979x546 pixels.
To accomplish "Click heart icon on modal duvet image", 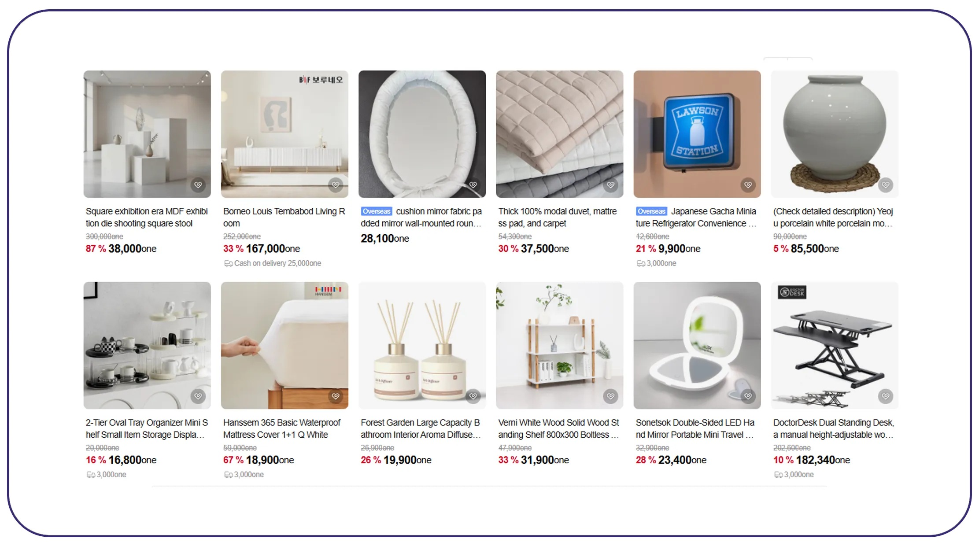I will [610, 185].
